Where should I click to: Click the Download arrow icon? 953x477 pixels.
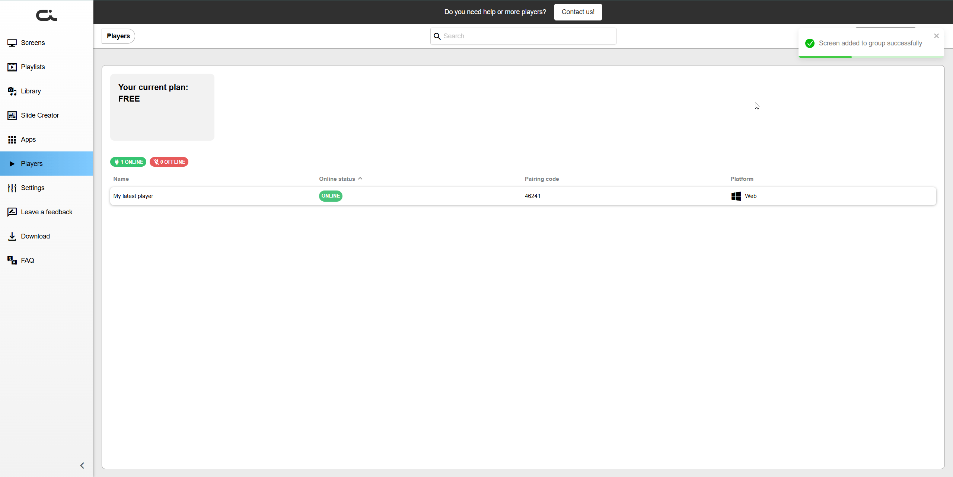point(12,236)
